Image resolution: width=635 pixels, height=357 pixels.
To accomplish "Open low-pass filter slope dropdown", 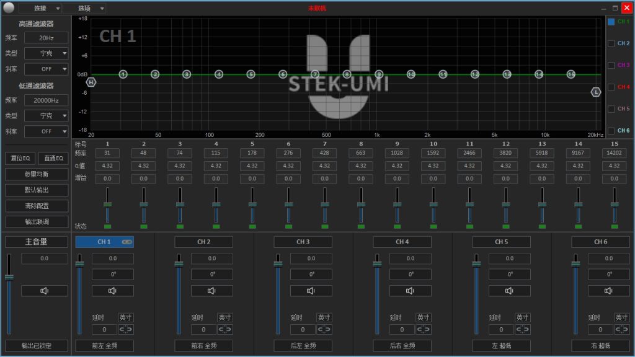I will [x=46, y=131].
